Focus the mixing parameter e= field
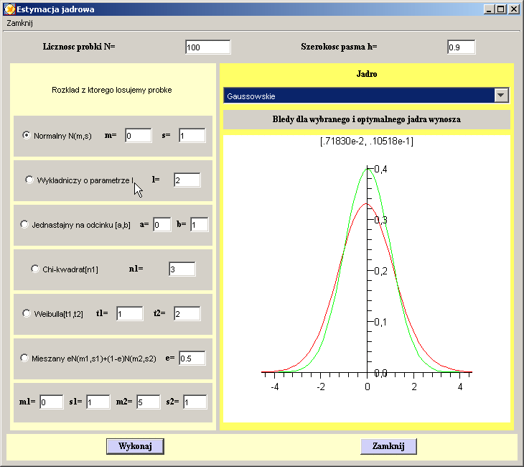The height and width of the screenshot is (467, 524). 192,358
